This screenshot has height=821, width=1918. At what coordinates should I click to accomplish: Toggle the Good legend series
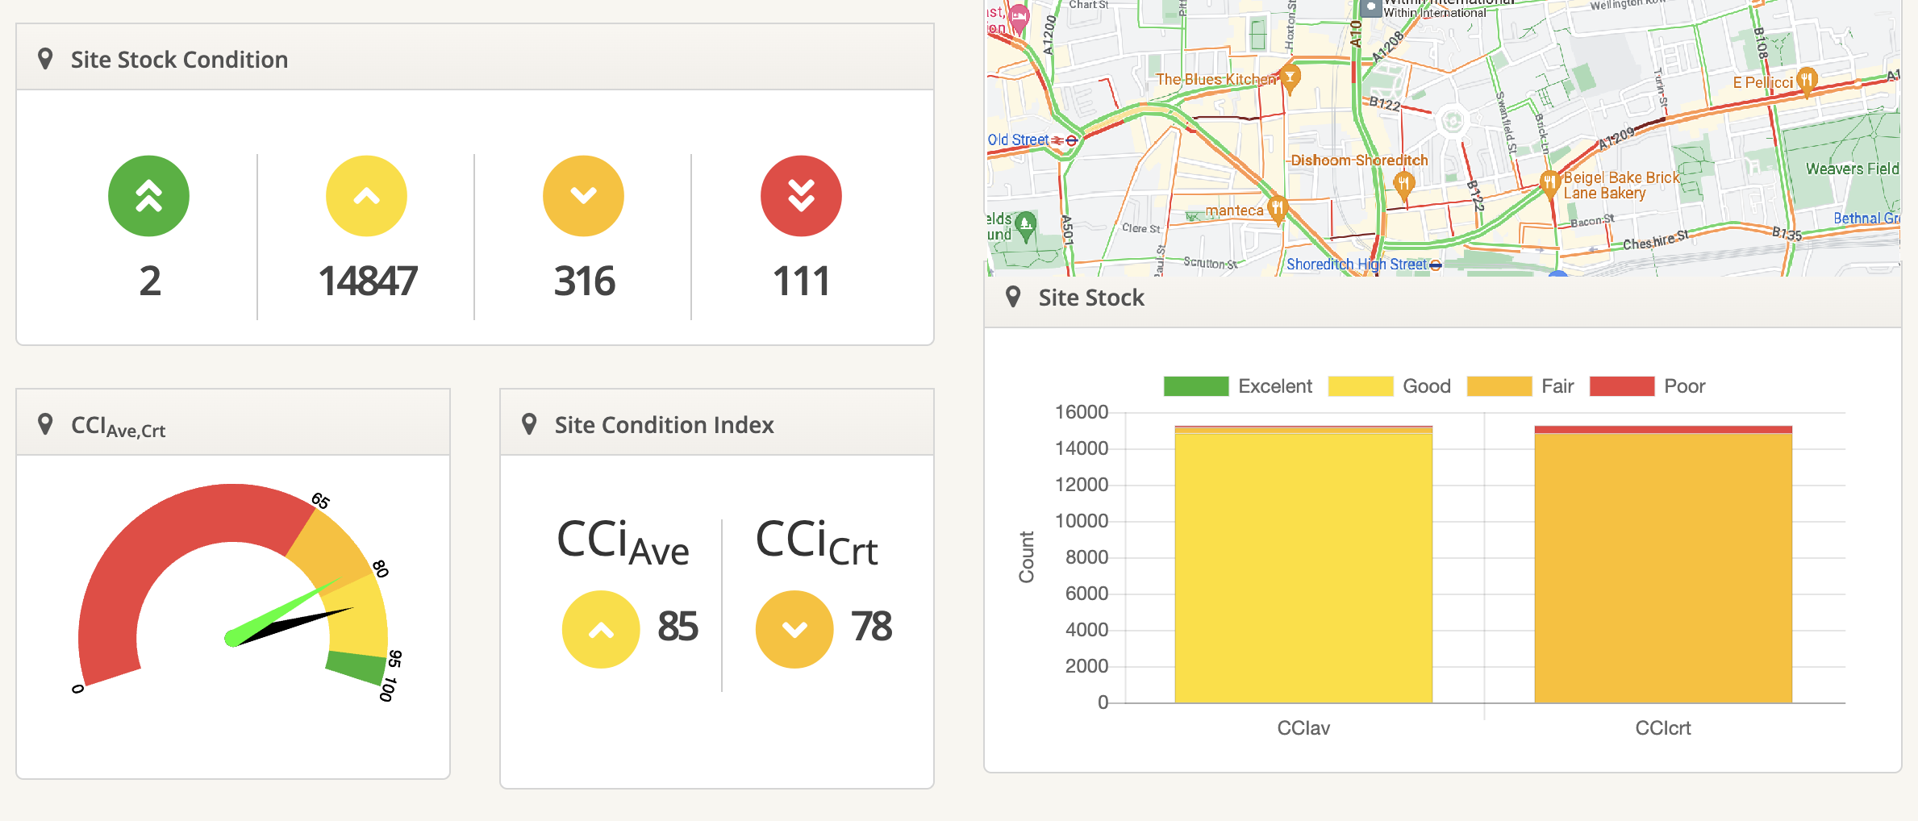coord(1389,386)
